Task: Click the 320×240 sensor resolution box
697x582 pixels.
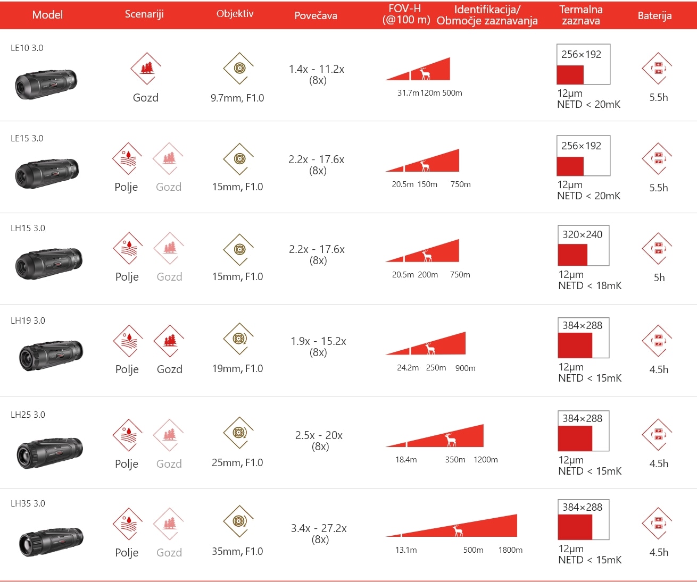Action: 583,246
